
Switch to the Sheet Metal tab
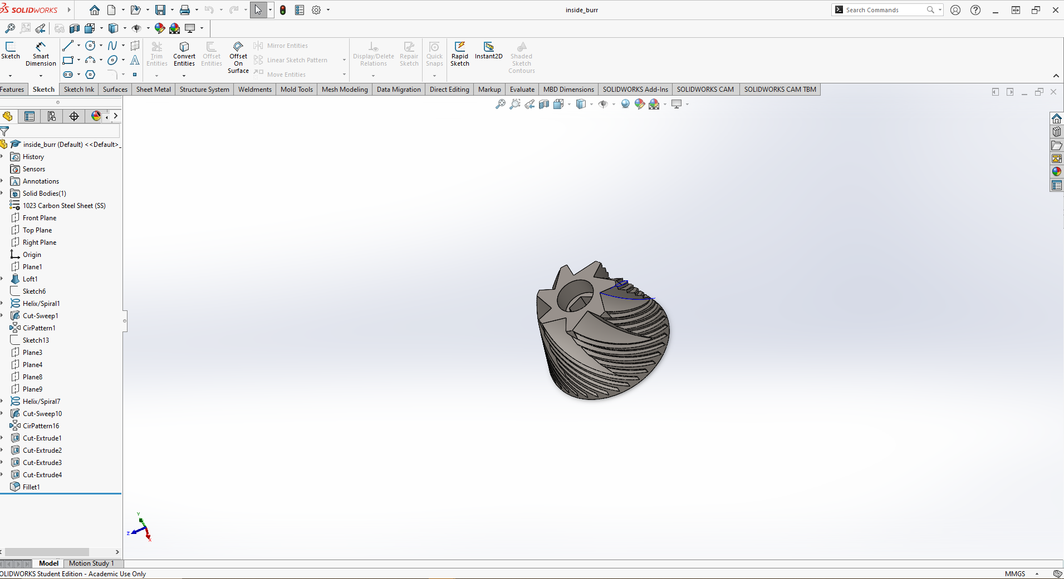(x=154, y=90)
